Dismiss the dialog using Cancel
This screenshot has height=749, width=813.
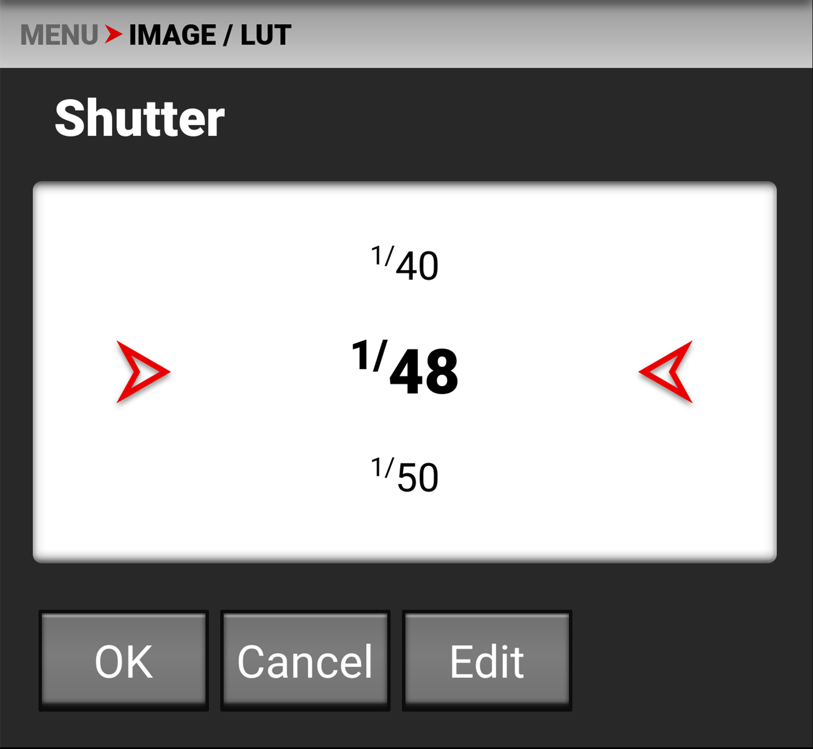(x=305, y=660)
